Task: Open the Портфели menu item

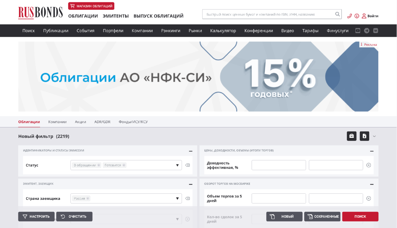Action: pos(113,30)
